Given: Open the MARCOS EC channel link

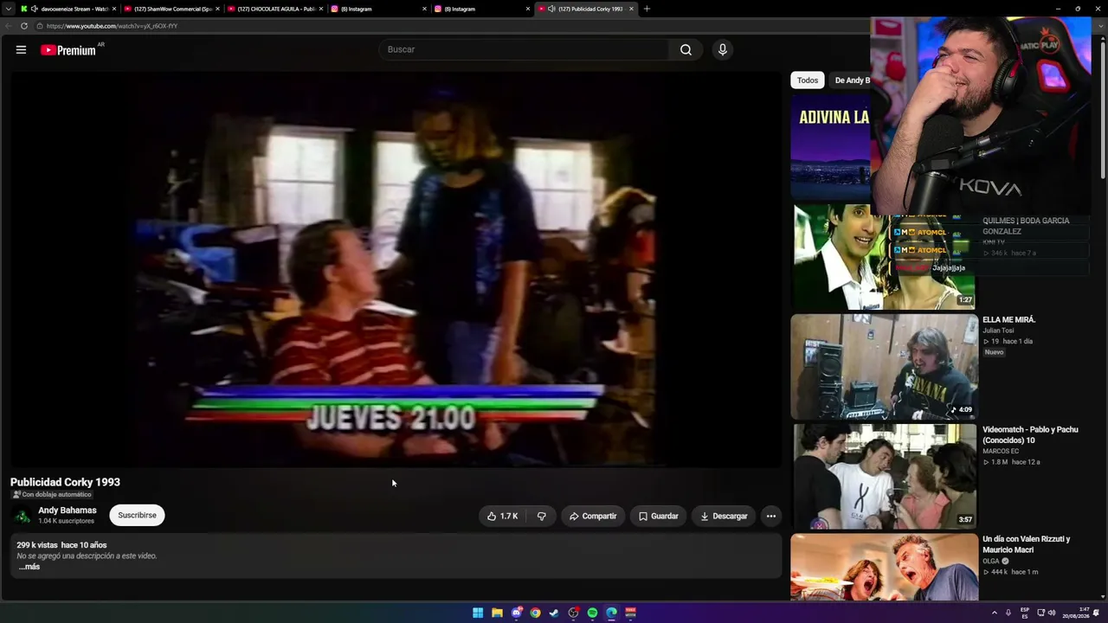Looking at the screenshot, I should pos(1001,452).
